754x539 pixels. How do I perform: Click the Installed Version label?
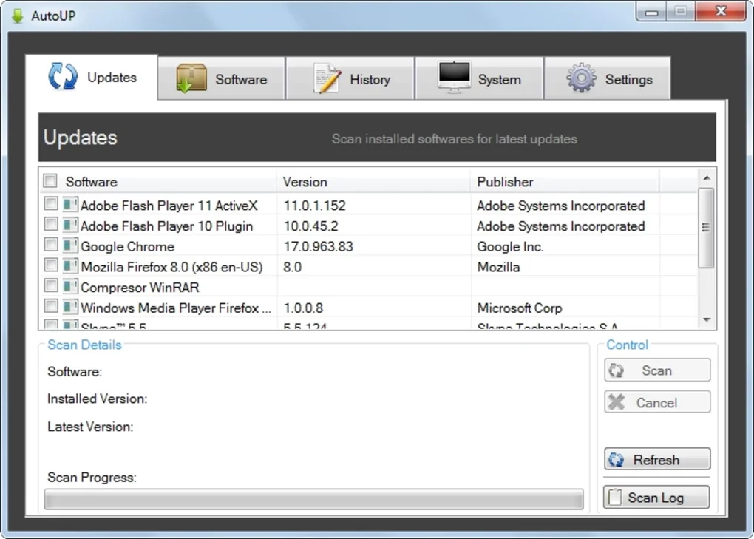(97, 399)
